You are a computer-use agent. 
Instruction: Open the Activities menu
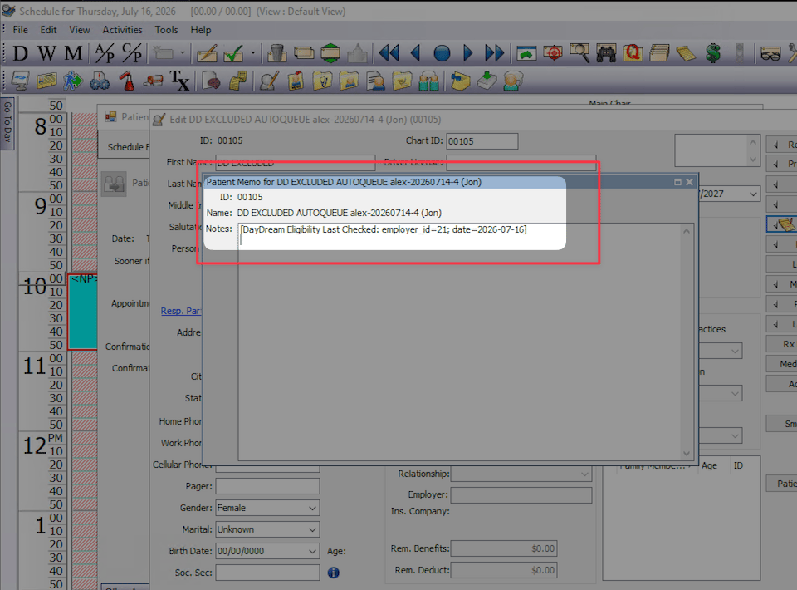123,30
